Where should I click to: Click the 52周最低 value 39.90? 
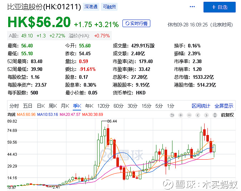tap(36, 69)
